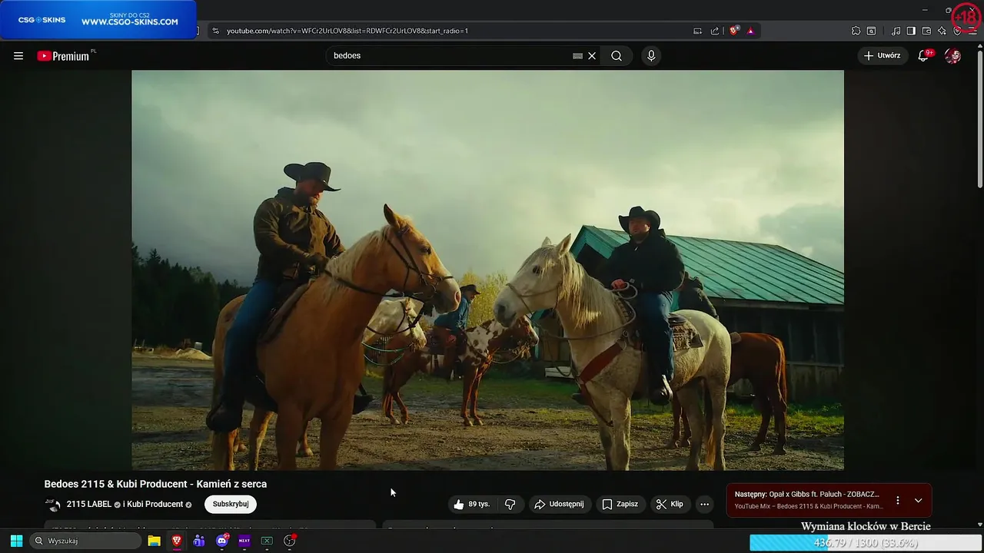
Task: Open the green X app taskbar icon
Action: click(x=267, y=541)
